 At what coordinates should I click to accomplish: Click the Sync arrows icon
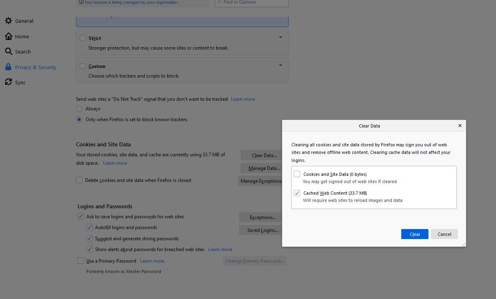[8, 82]
